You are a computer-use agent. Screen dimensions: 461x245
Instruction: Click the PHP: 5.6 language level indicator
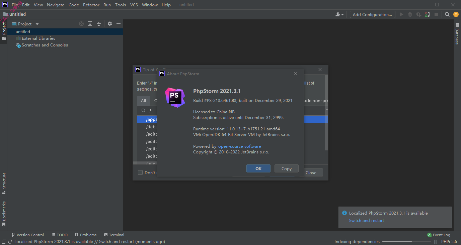(449, 242)
